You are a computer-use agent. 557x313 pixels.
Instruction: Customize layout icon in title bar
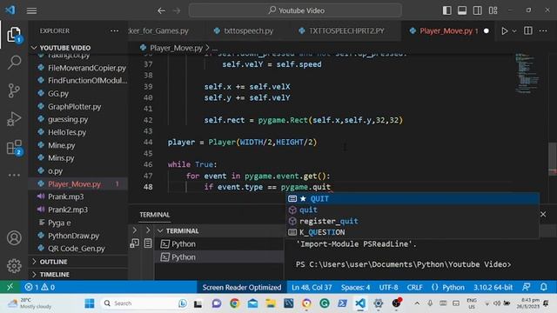(x=493, y=10)
